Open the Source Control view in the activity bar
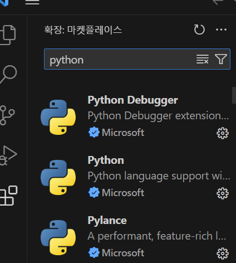 coord(7,115)
